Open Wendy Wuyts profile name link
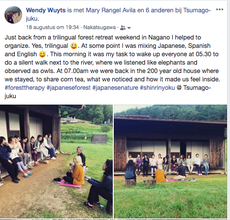 pos(46,10)
